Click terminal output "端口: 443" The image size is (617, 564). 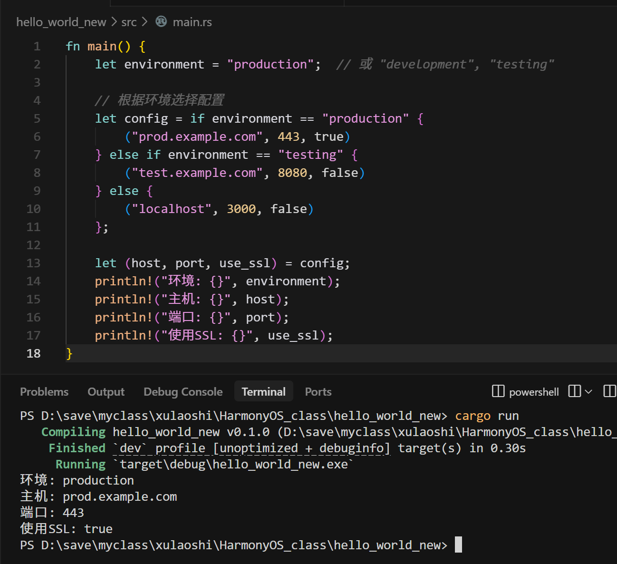tap(52, 513)
